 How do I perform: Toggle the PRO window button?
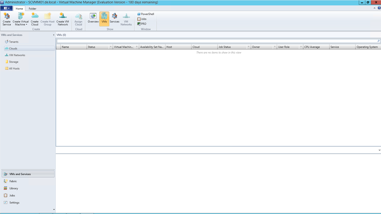tap(142, 24)
